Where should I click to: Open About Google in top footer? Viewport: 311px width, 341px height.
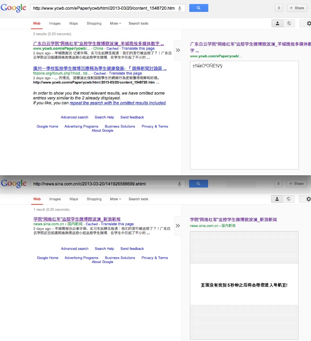tap(102, 131)
